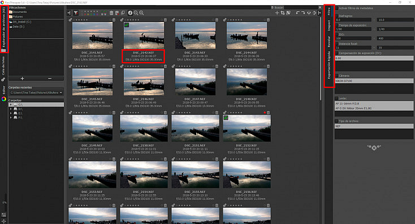
Task: Click the second trash icon with red mark
Action: coord(117,12)
